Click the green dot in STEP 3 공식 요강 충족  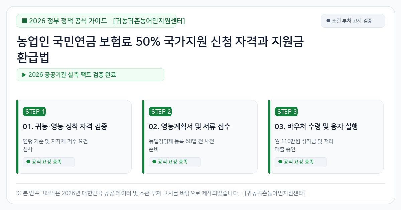click(280, 162)
